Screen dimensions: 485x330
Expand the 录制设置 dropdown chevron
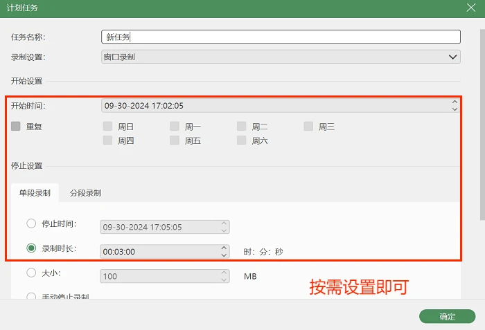(x=453, y=57)
